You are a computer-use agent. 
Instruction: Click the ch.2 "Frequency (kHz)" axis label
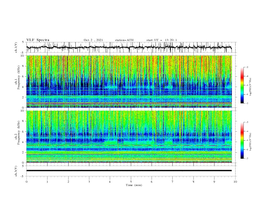19,133
